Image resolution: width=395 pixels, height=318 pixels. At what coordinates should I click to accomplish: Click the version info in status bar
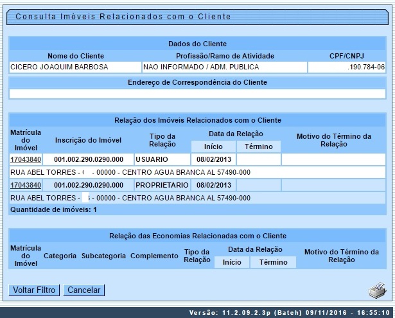[290, 313]
